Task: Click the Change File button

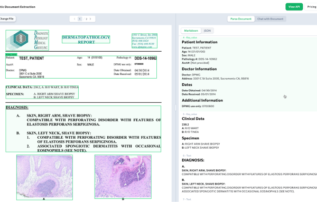Action: click(x=7, y=19)
